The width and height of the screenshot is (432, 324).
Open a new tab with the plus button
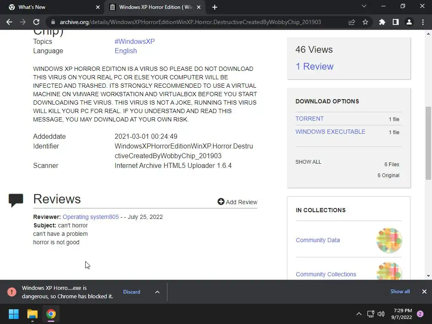(215, 7)
